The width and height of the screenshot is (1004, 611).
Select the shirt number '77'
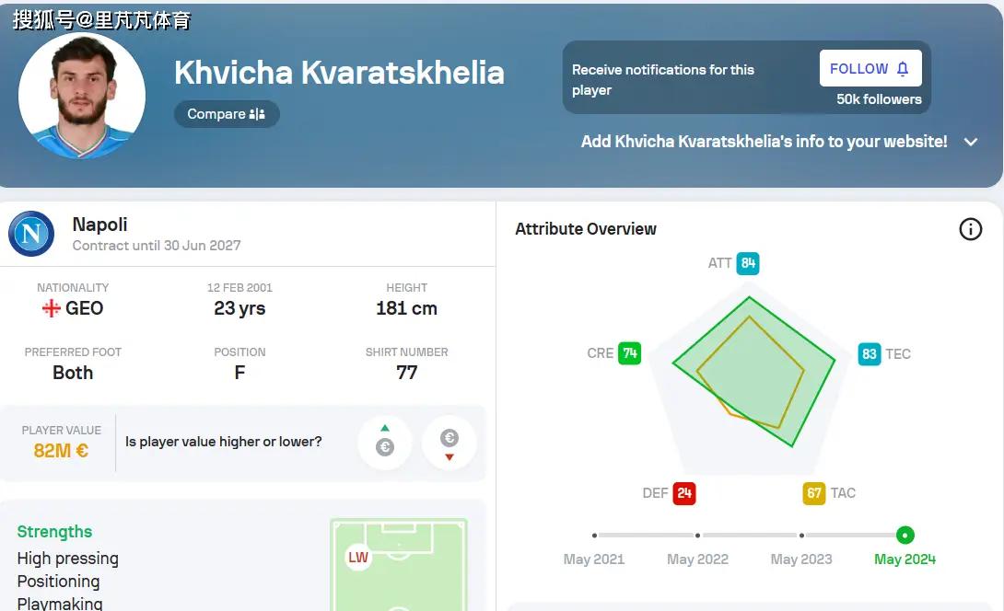(x=406, y=373)
